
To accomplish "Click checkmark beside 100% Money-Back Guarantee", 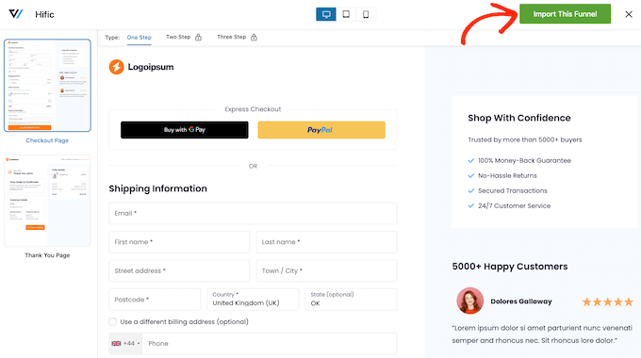I will pyautogui.click(x=471, y=160).
